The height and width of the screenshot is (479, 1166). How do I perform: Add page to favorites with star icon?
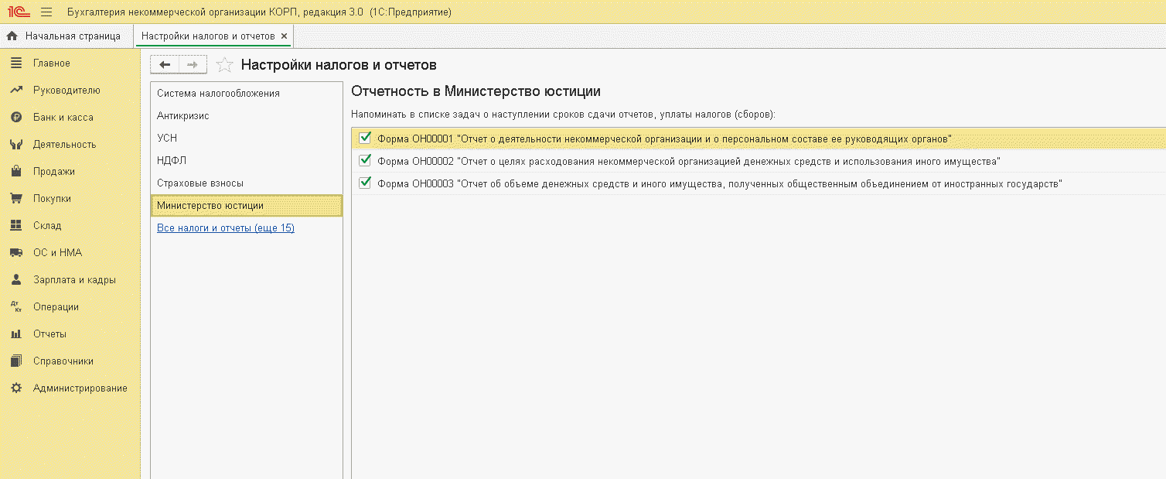224,65
